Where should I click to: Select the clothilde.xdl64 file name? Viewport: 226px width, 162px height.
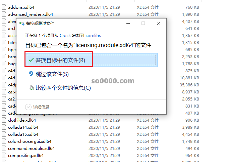point(22,120)
